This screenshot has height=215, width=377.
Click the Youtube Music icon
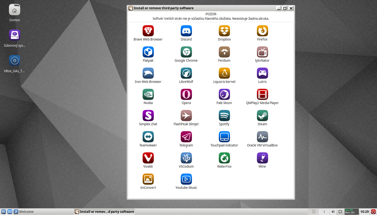(x=186, y=179)
